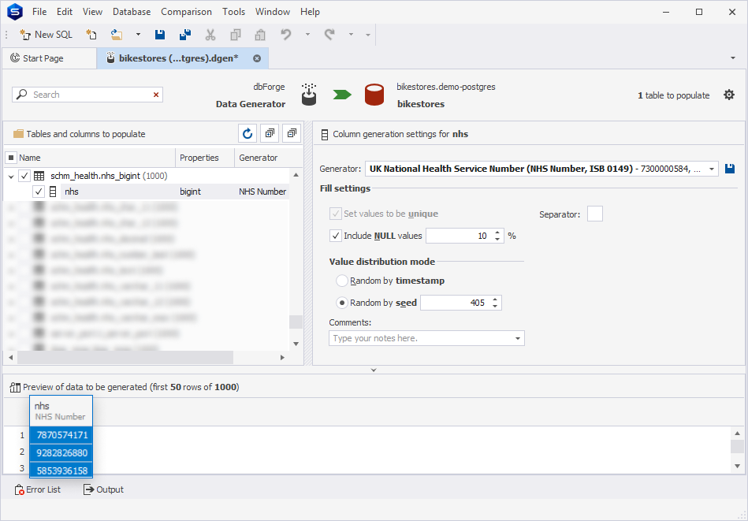Toggle Set values to be unique checkbox
Screen dimensions: 748x521
point(335,214)
